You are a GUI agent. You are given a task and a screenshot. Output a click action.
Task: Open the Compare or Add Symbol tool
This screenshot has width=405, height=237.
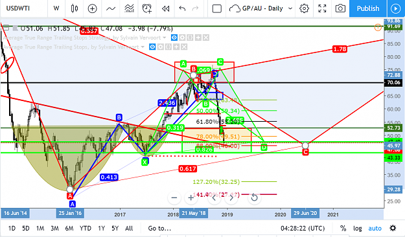click(x=92, y=8)
